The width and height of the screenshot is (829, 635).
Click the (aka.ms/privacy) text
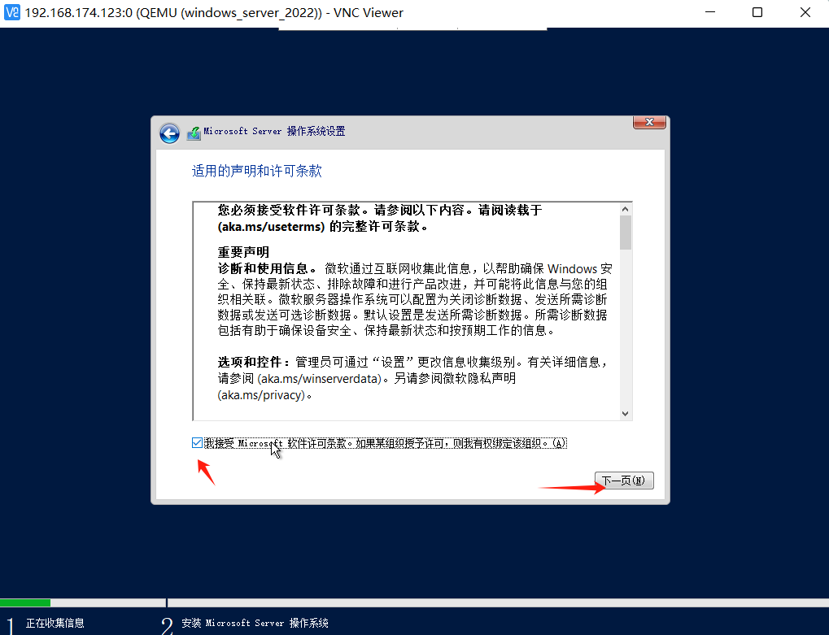(x=262, y=395)
